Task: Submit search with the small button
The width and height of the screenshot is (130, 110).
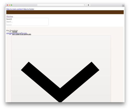Action: [9, 25]
